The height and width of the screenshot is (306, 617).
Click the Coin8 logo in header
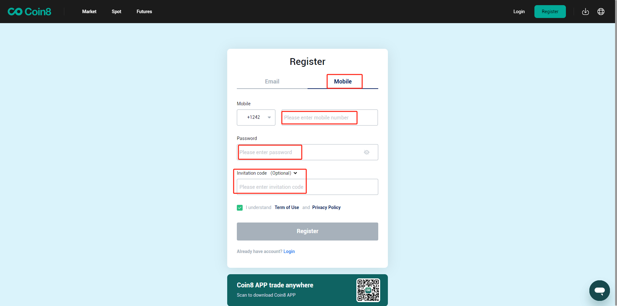tap(30, 12)
